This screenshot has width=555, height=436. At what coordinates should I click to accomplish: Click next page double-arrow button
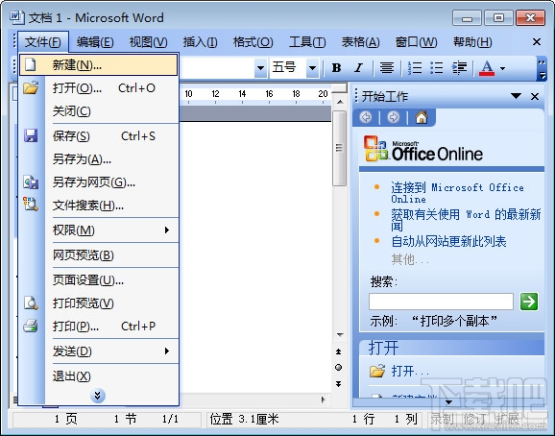[x=339, y=384]
